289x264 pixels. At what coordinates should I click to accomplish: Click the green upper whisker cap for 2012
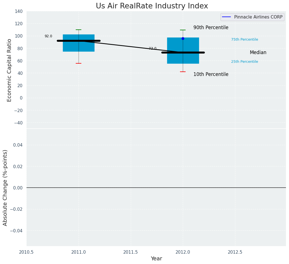coord(183,30)
